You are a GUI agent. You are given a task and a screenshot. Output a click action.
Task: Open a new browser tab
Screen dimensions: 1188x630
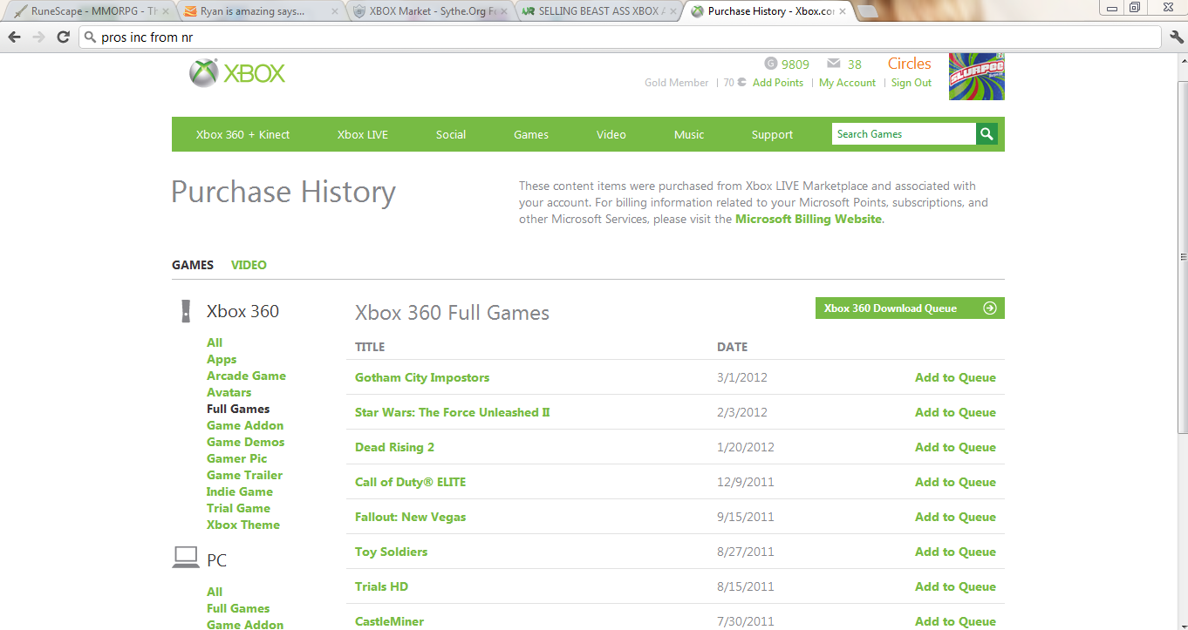click(x=867, y=11)
